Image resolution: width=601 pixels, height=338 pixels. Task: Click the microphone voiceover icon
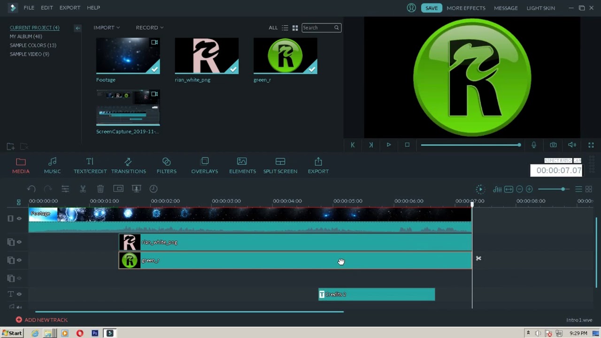[534, 145]
